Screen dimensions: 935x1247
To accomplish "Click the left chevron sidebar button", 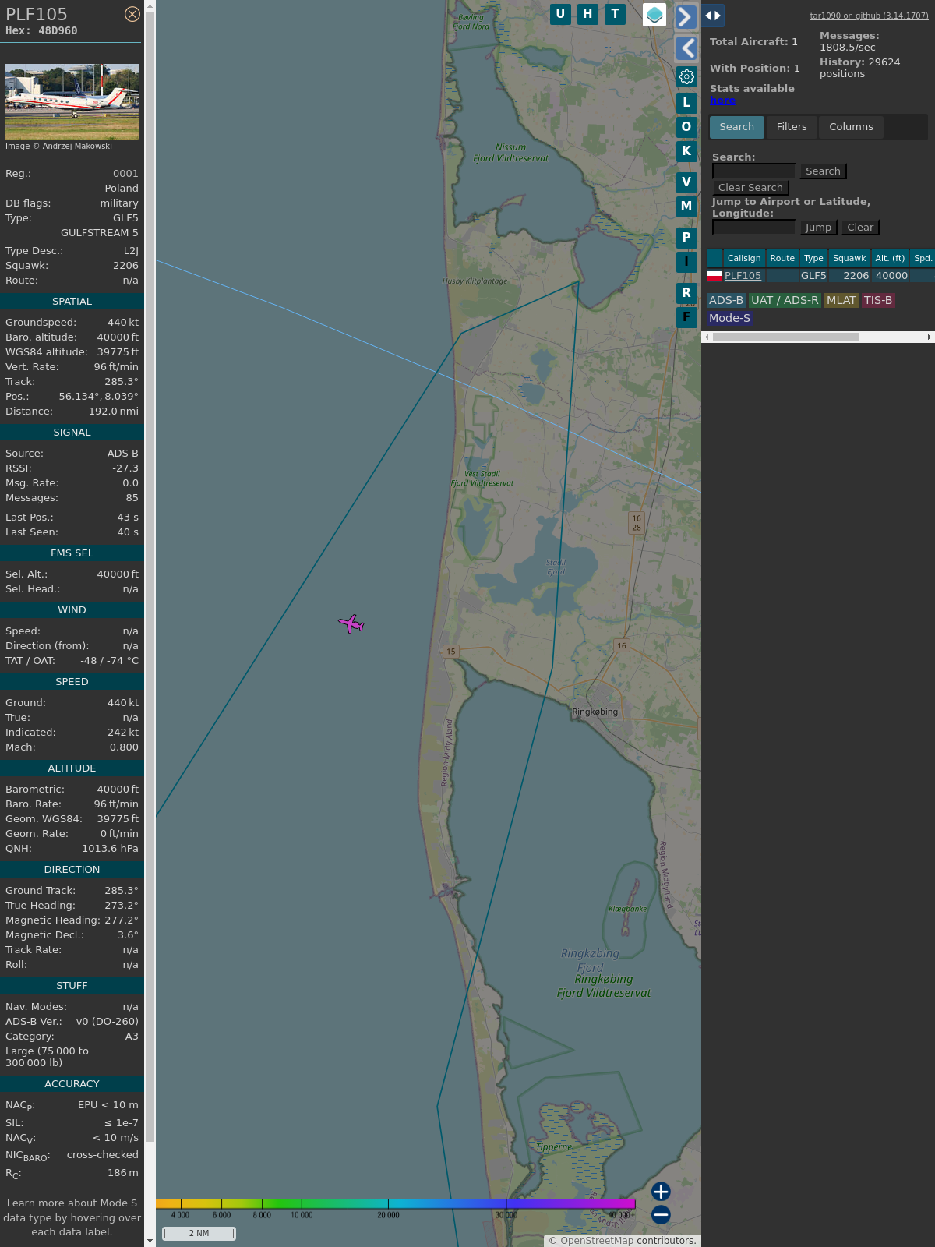I will pos(686,48).
